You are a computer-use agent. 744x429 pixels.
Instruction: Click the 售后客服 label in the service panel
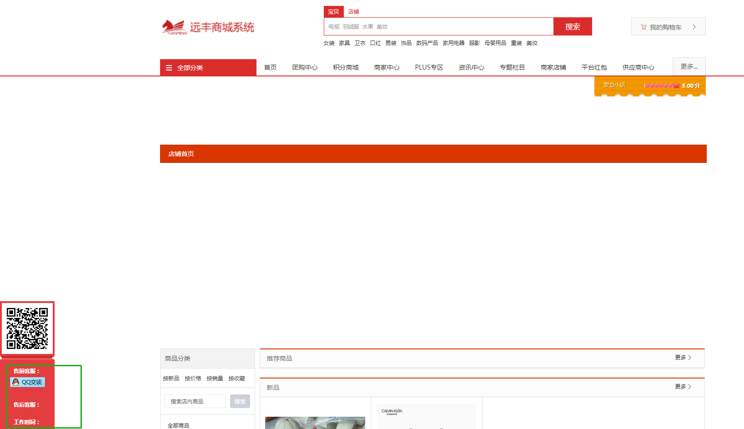tap(26, 404)
